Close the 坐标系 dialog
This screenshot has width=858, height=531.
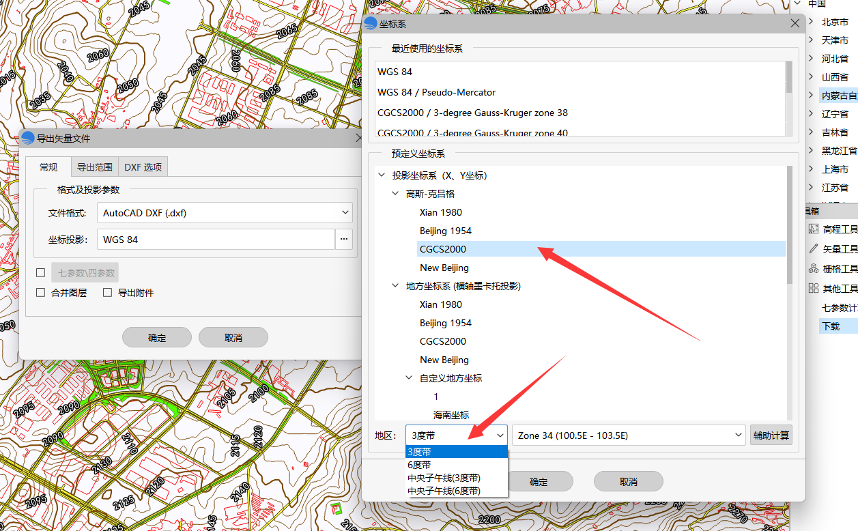[795, 23]
